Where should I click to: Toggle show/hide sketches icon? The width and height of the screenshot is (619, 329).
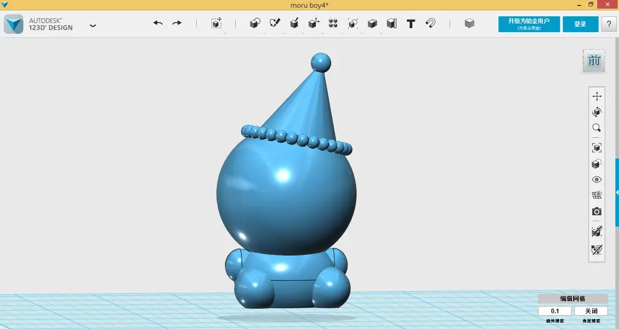[597, 250]
